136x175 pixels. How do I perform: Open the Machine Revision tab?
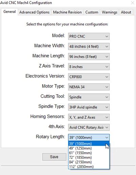67,12
